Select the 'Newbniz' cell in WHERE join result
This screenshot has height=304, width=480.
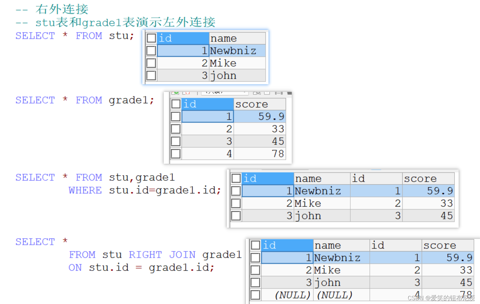(x=322, y=191)
